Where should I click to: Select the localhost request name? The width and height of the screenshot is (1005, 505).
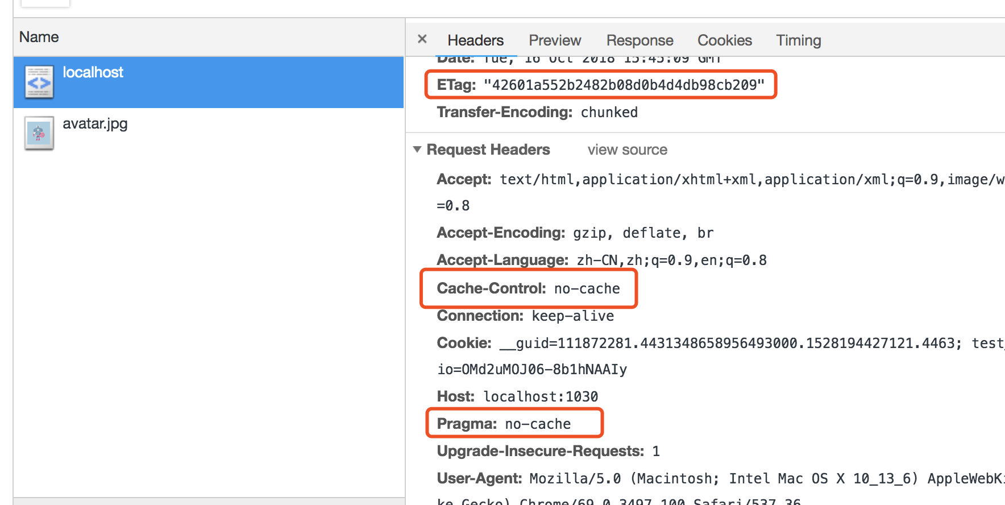click(93, 72)
